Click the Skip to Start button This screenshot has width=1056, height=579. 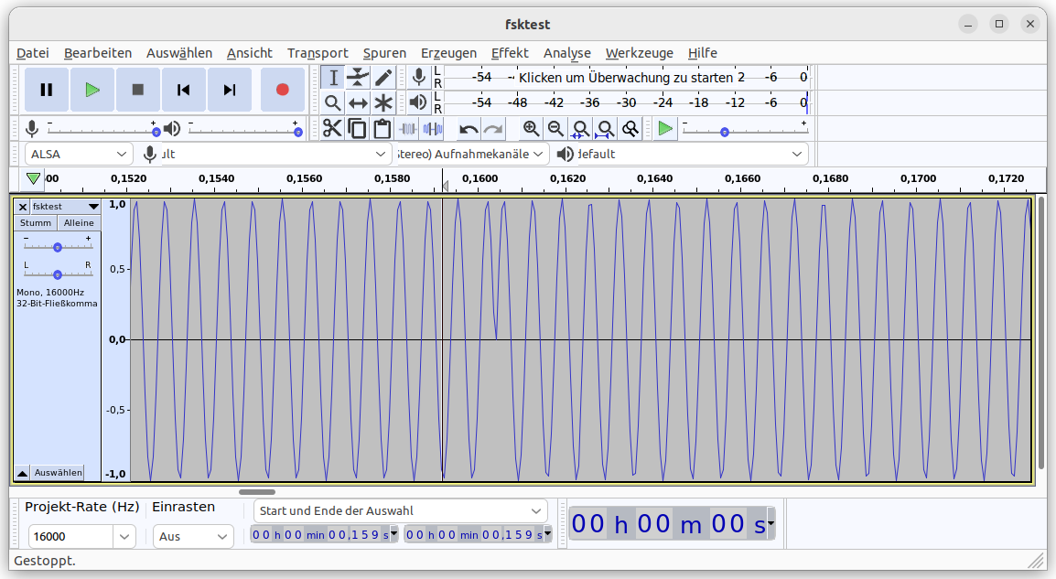pyautogui.click(x=184, y=90)
